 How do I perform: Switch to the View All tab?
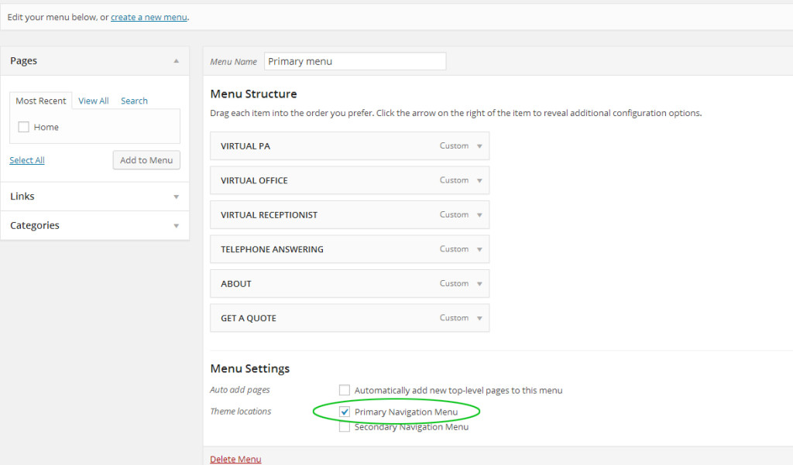pyautogui.click(x=93, y=101)
